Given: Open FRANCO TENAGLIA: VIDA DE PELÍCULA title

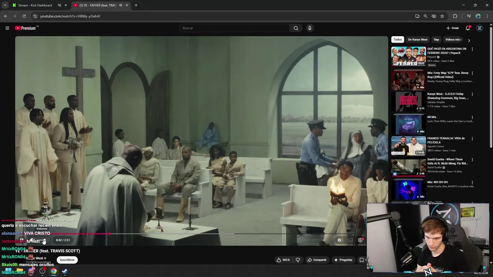Looking at the screenshot, I should [x=446, y=140].
